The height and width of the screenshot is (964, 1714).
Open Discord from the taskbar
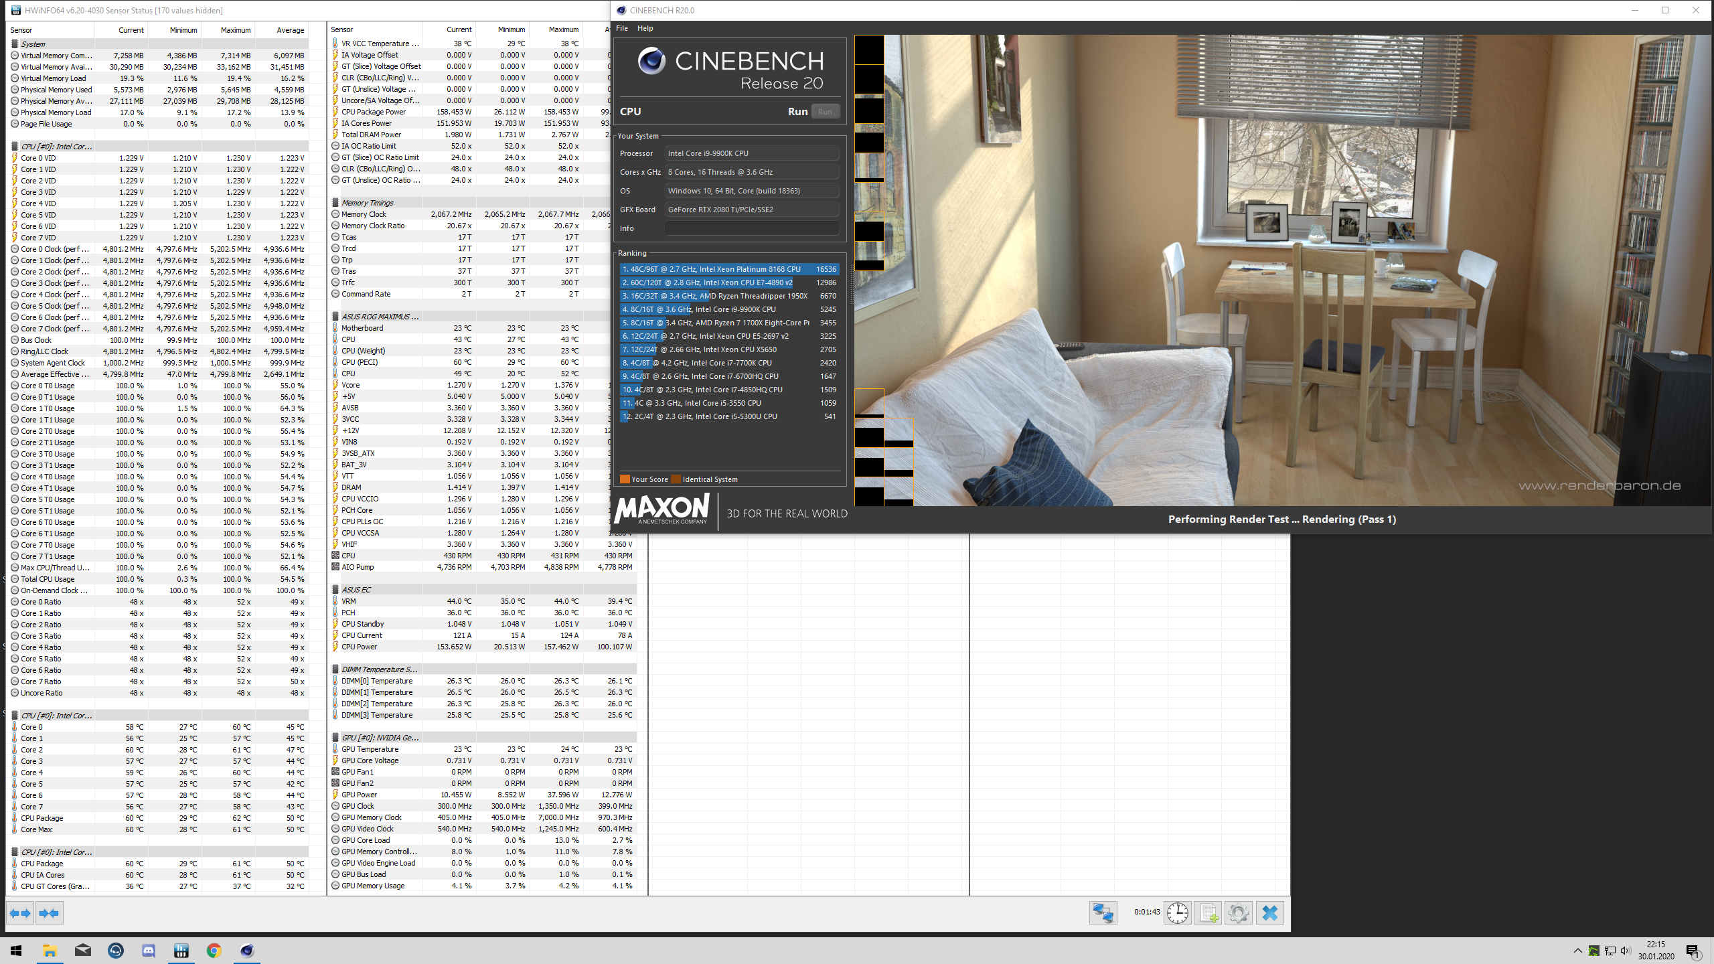tap(149, 951)
